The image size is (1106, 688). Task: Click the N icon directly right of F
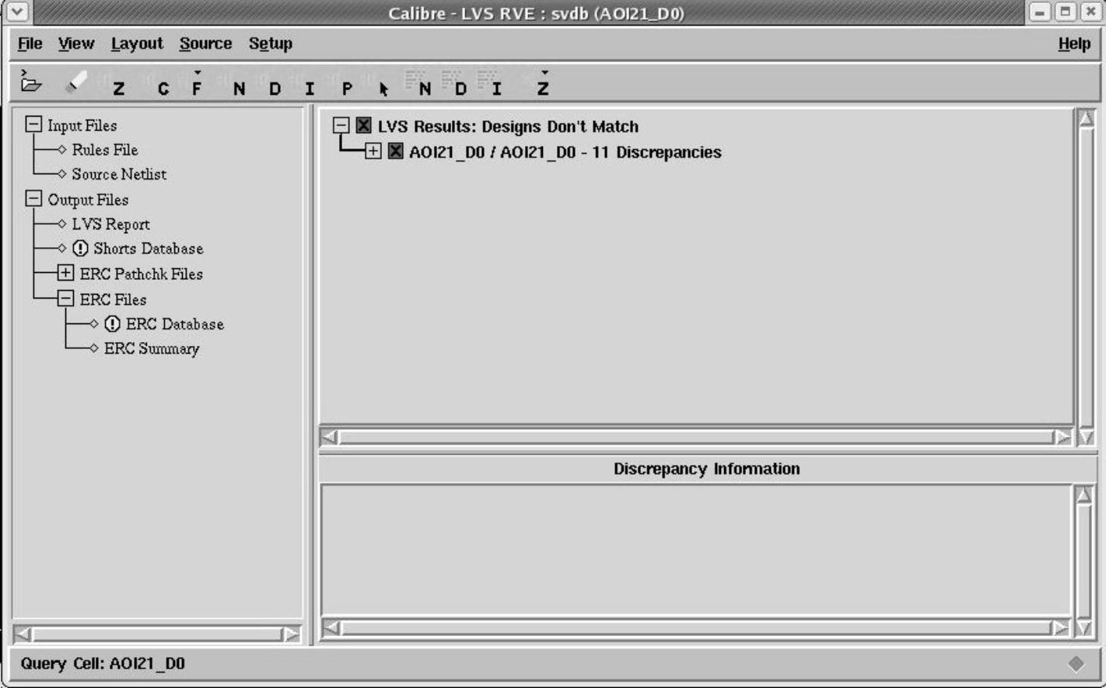pos(239,89)
